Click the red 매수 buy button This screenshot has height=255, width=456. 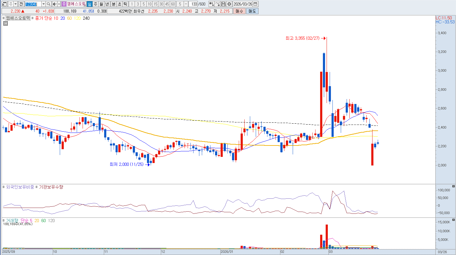point(239,11)
